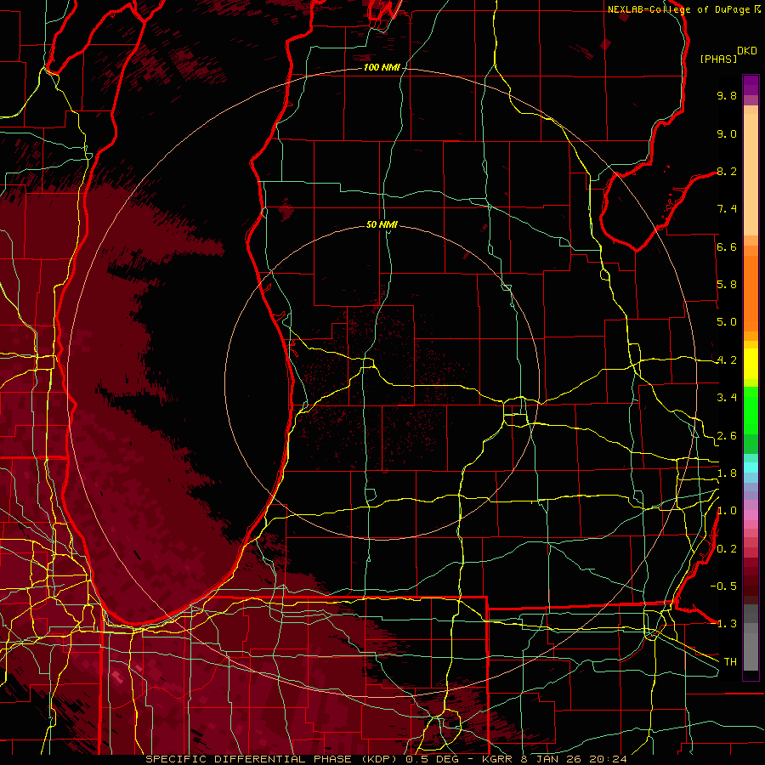
Task: Click the cyan color bar segment
Action: point(751,467)
